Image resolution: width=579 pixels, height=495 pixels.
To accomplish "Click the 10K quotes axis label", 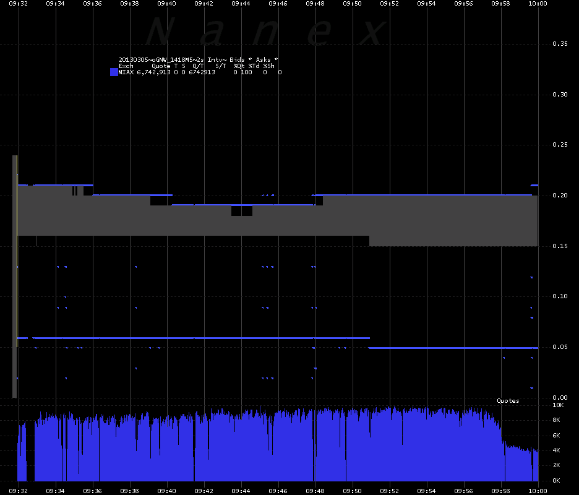I will coord(559,405).
